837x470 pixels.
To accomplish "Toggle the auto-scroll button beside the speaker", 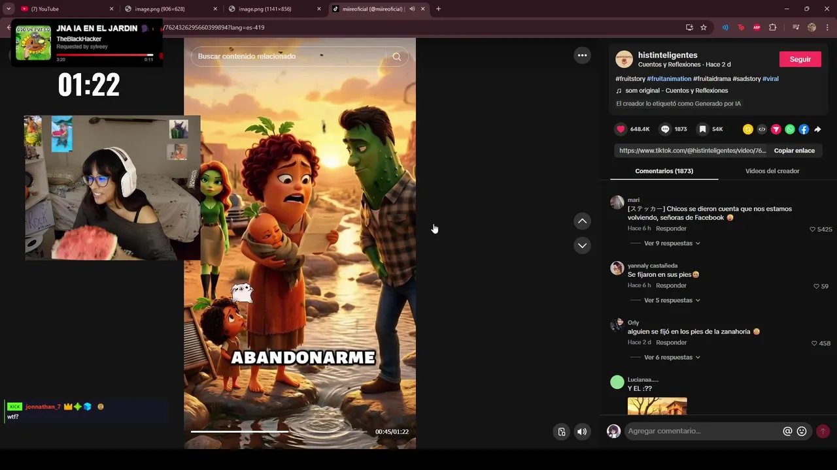I will pyautogui.click(x=562, y=431).
